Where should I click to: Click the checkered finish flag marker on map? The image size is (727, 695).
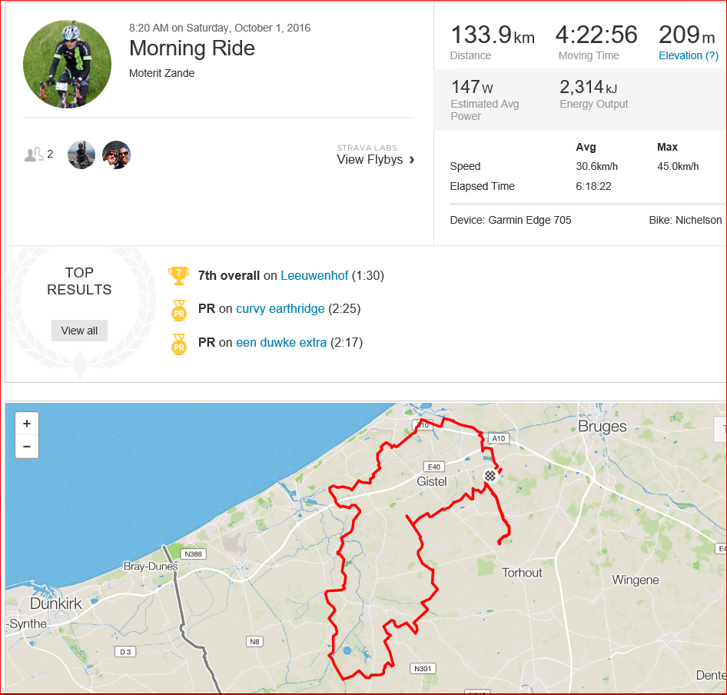coord(490,476)
